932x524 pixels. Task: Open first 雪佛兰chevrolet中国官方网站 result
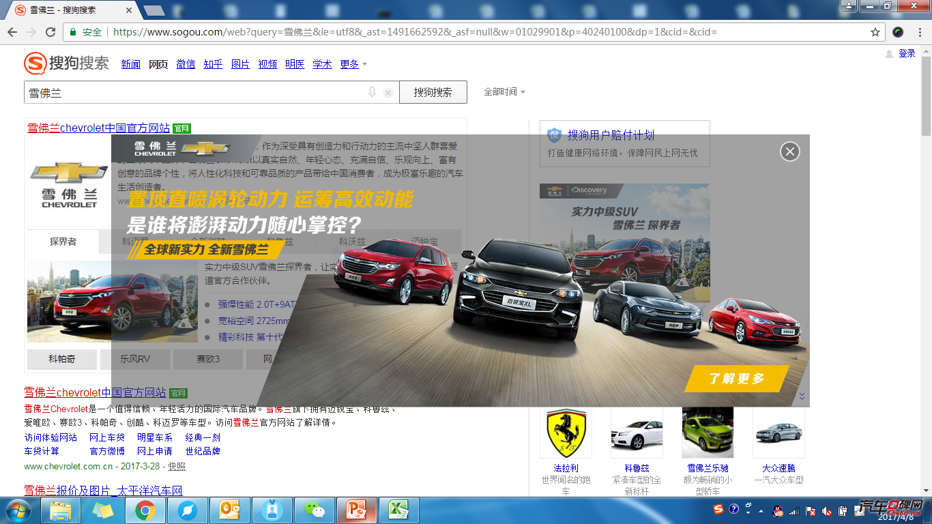point(98,128)
